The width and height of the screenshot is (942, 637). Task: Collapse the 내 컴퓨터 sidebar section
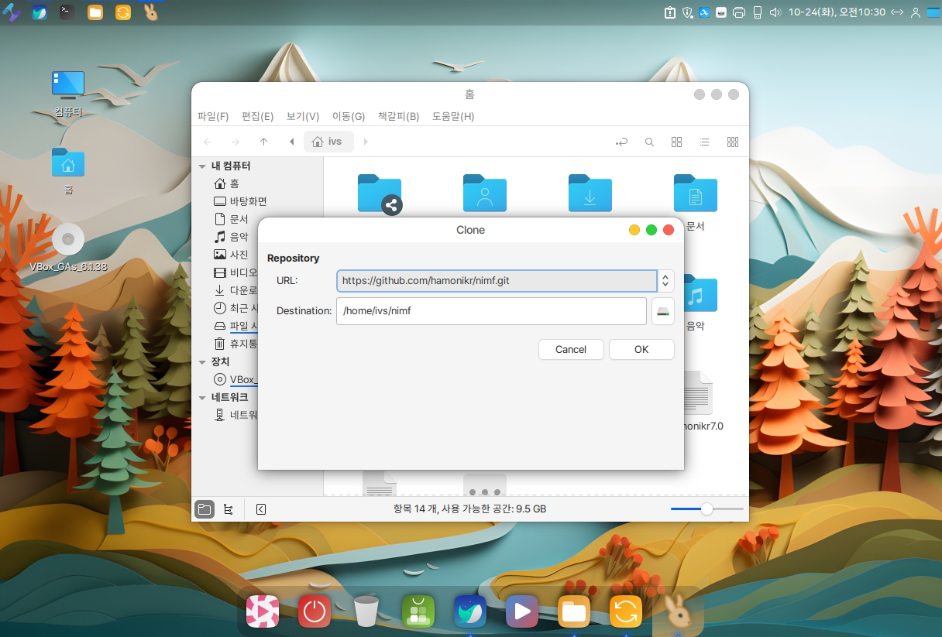pos(202,166)
